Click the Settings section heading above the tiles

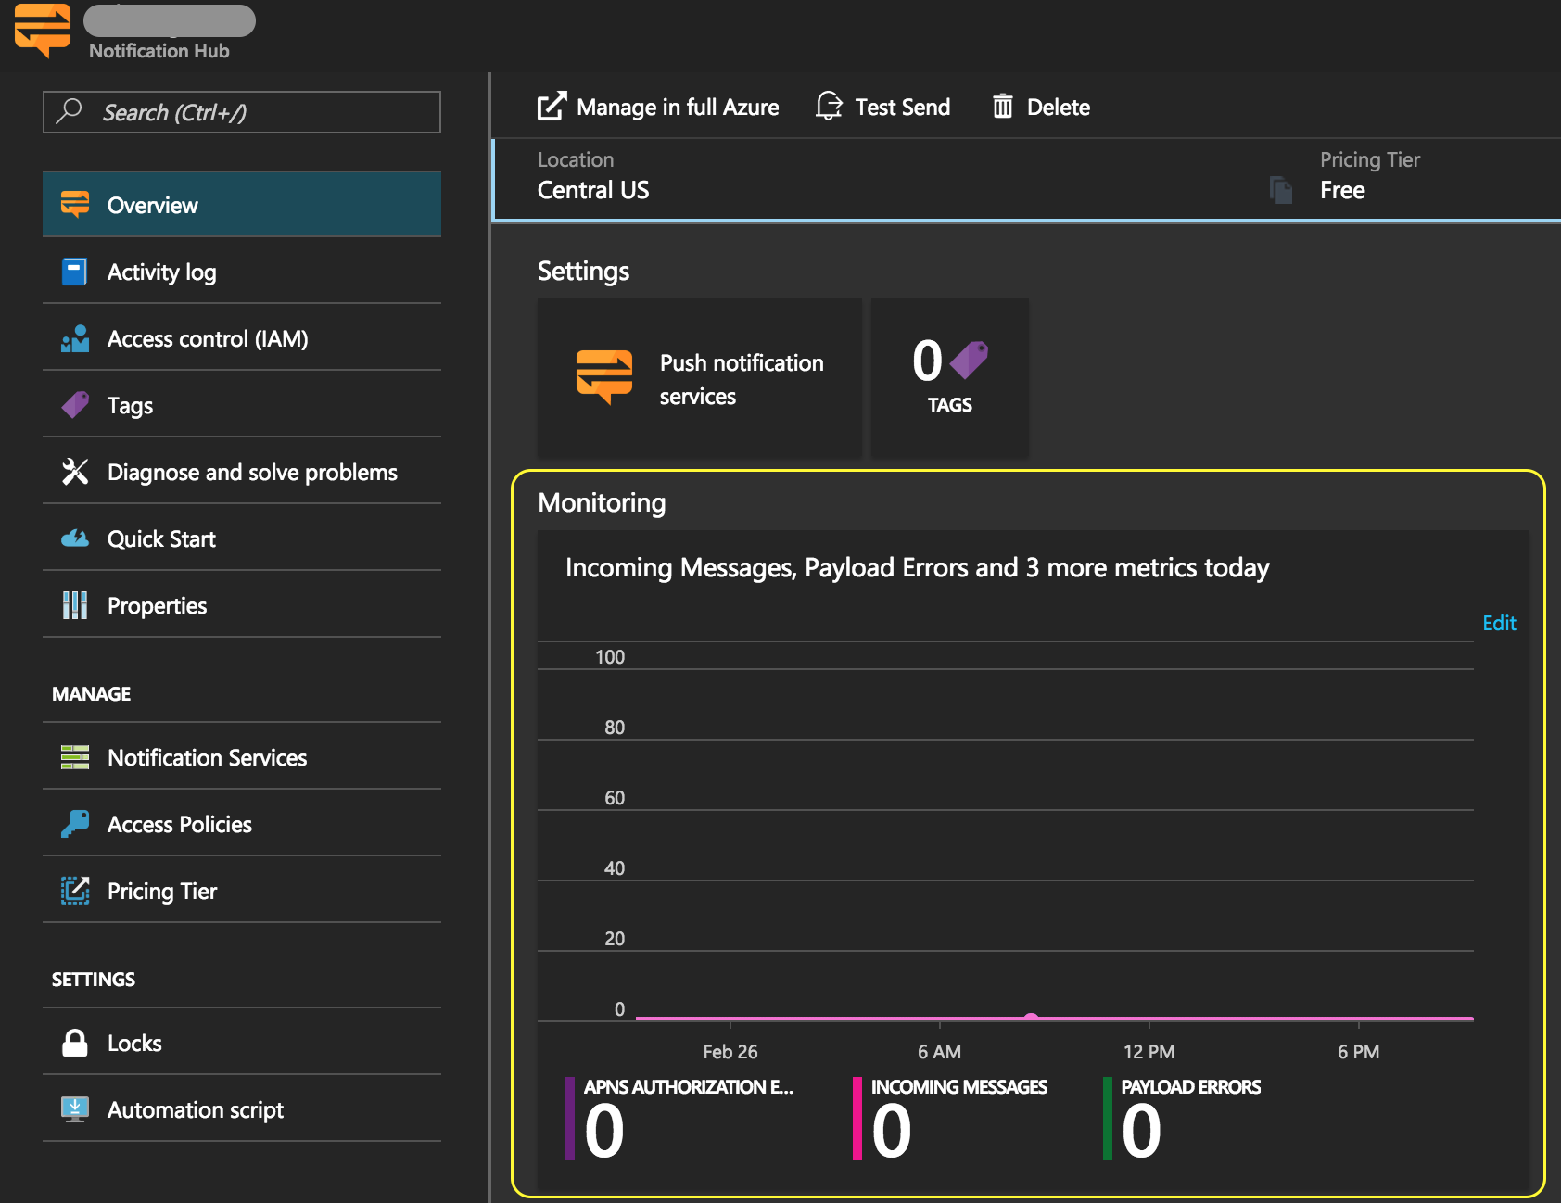(583, 271)
